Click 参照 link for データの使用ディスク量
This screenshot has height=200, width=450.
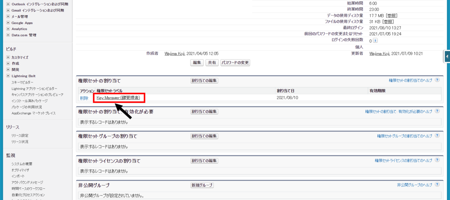(x=392, y=16)
